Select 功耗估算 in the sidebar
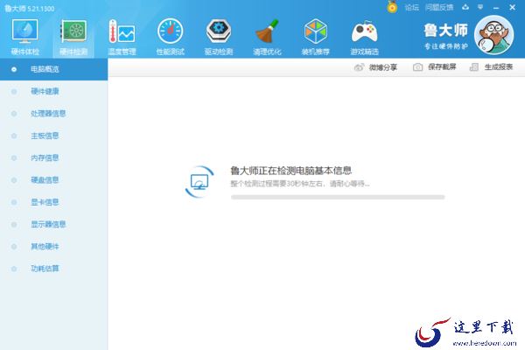 coord(53,269)
